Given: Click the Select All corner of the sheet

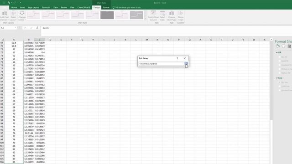Looking at the screenshot, I should coord(2,40).
